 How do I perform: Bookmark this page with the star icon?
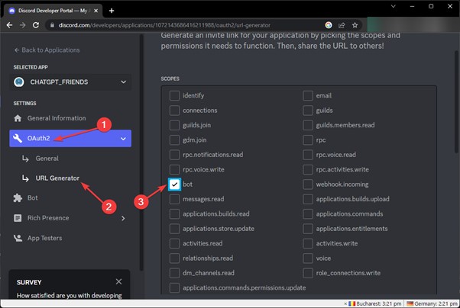coord(355,25)
